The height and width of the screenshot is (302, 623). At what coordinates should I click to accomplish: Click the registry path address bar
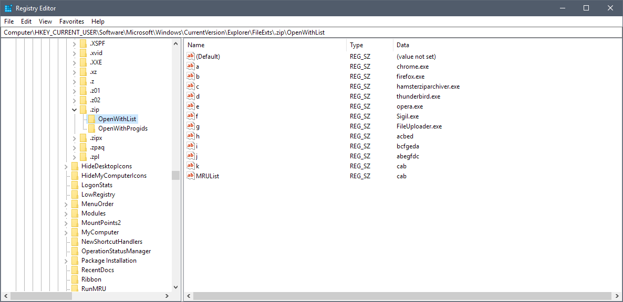(311, 33)
